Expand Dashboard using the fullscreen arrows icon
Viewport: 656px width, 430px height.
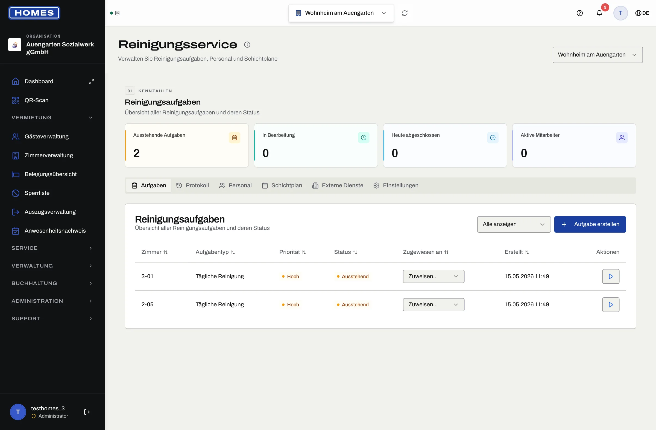coord(91,81)
